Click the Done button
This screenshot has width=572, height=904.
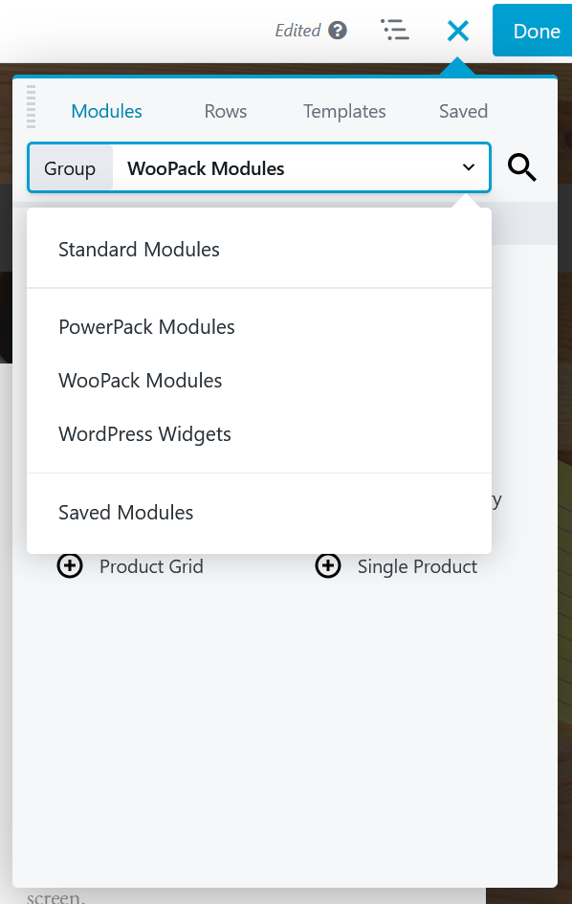click(532, 31)
